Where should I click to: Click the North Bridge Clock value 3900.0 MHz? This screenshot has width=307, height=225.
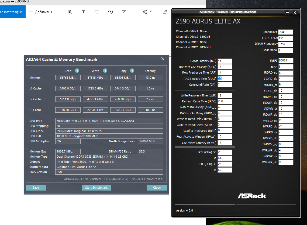point(150,141)
